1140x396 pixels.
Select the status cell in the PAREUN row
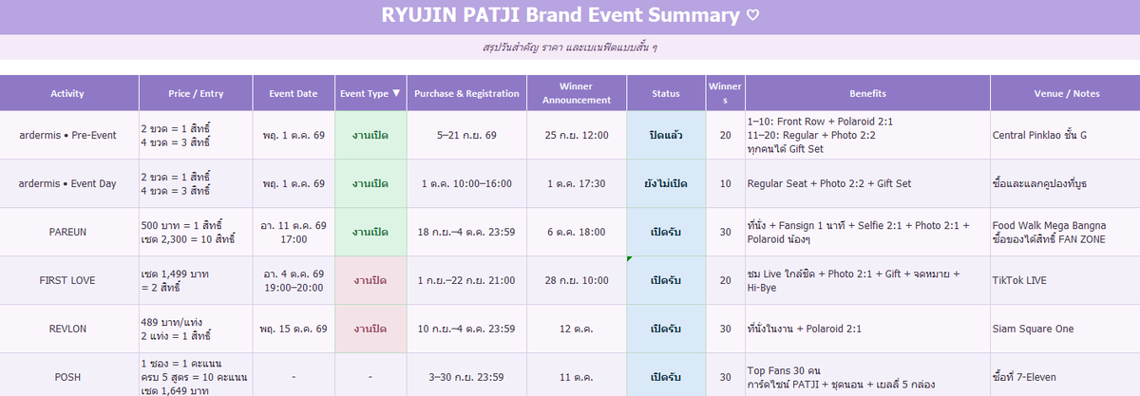tap(666, 232)
